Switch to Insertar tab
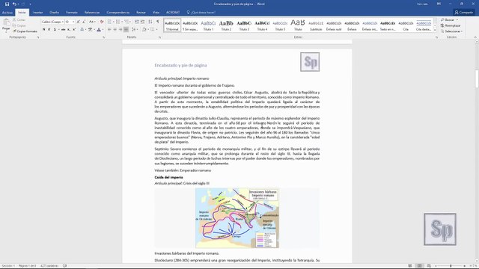 37,13
